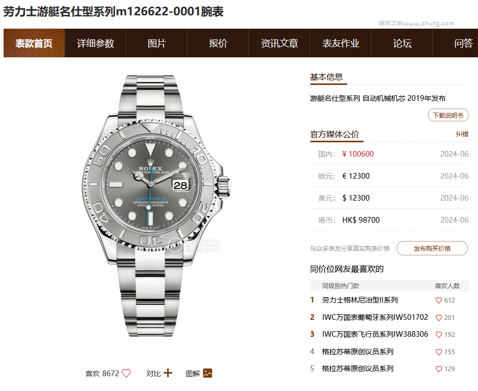Click the 纠错 link
Screen dimensions: 478x391
(462, 134)
